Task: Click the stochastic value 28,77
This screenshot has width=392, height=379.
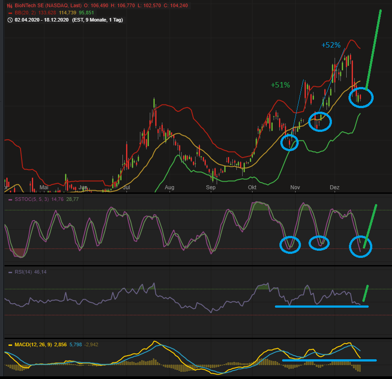Action: pos(73,199)
